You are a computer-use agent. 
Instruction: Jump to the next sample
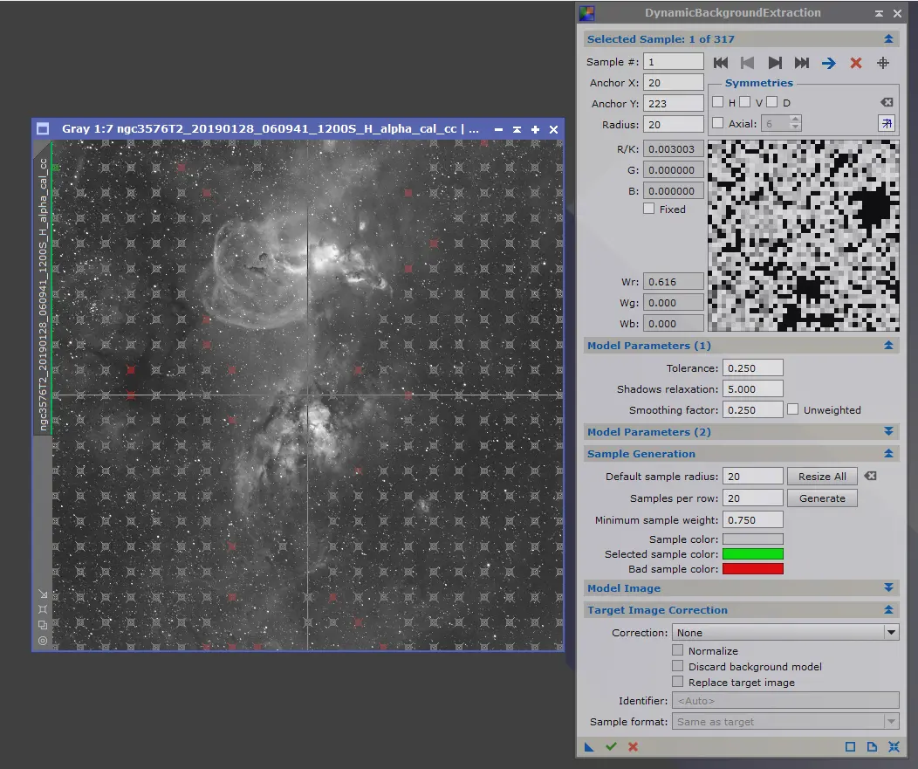point(775,63)
